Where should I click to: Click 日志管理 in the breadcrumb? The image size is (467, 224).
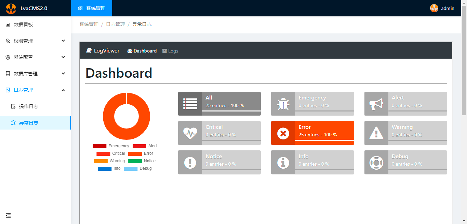pyautogui.click(x=116, y=24)
